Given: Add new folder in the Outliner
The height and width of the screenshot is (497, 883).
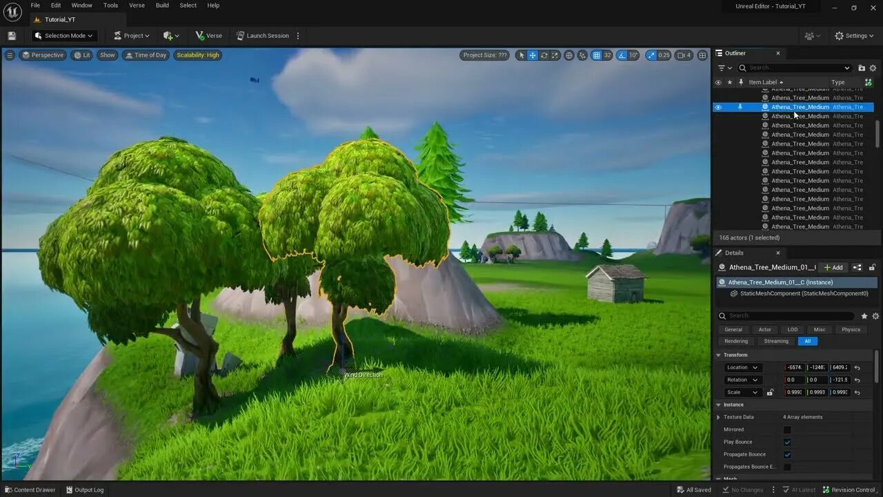Looking at the screenshot, I should coord(862,68).
